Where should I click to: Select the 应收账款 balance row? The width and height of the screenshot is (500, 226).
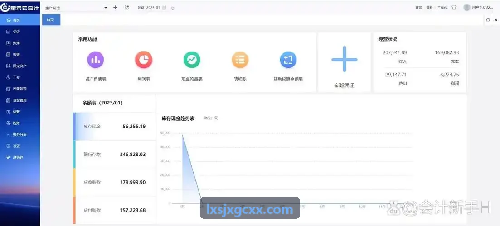click(x=115, y=182)
